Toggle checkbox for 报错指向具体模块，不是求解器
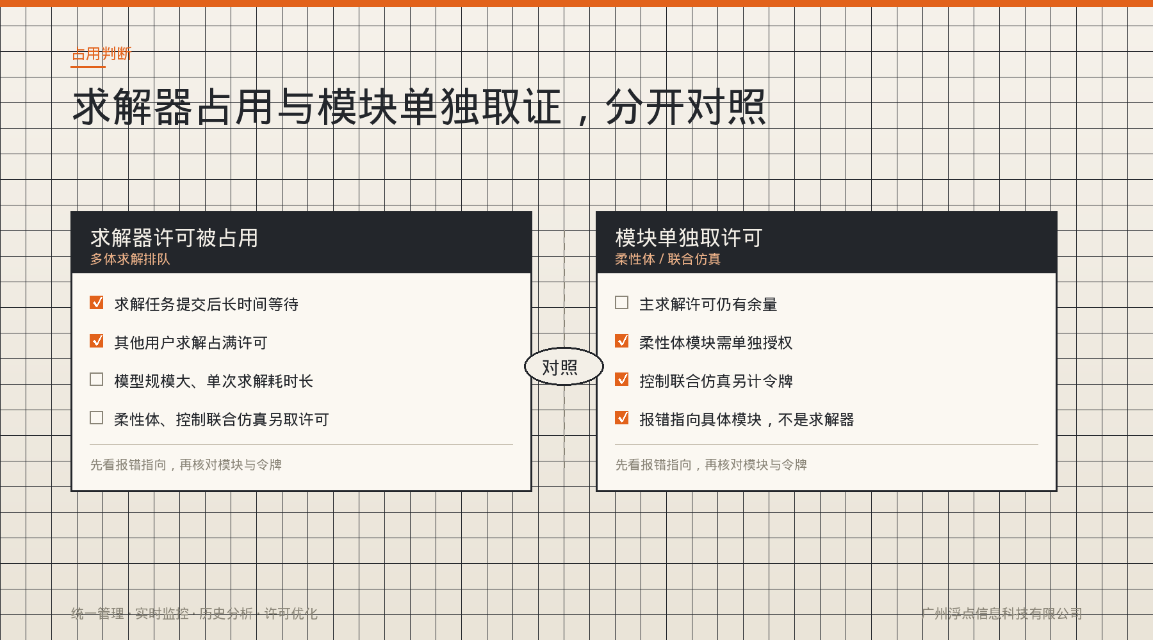Screen dimensions: 1153x640 point(622,418)
